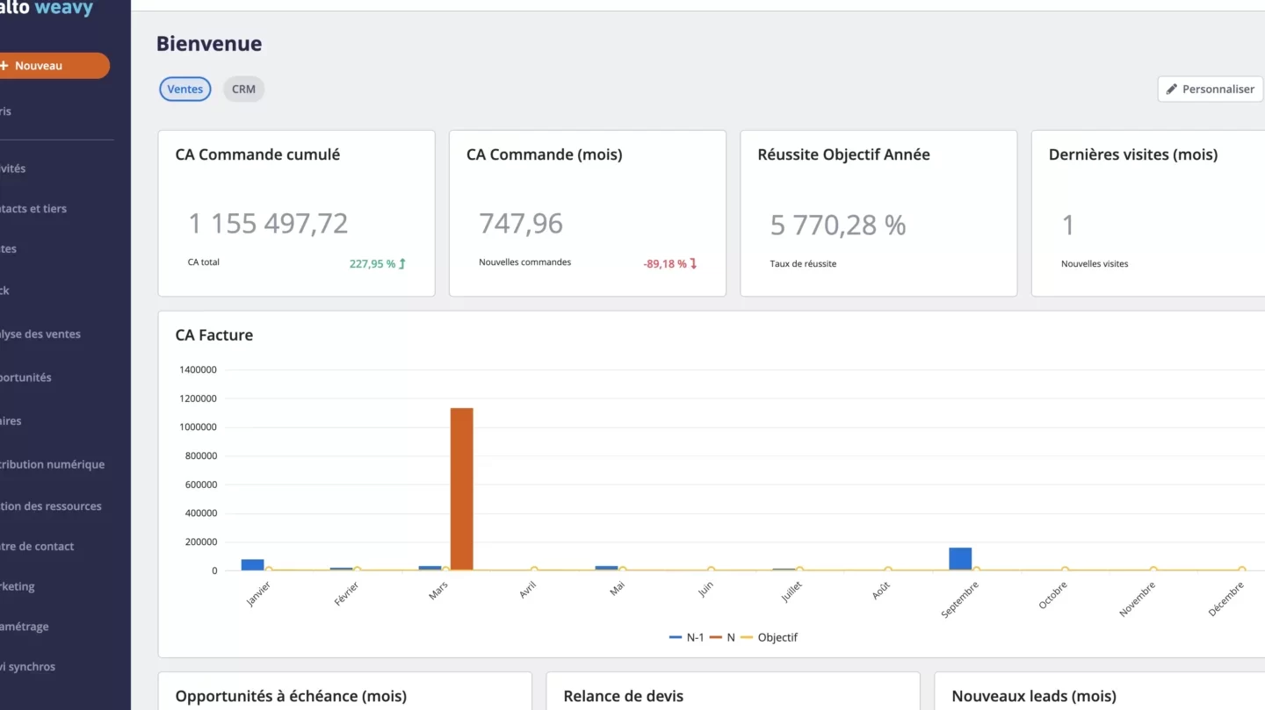Screen dimensions: 1265x710
Task: Open analyse des ventes in sidebar
Action: click(40, 334)
